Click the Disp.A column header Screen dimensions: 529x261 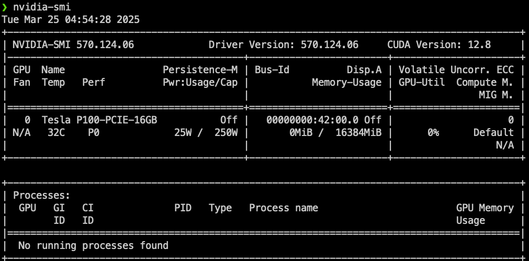[364, 70]
